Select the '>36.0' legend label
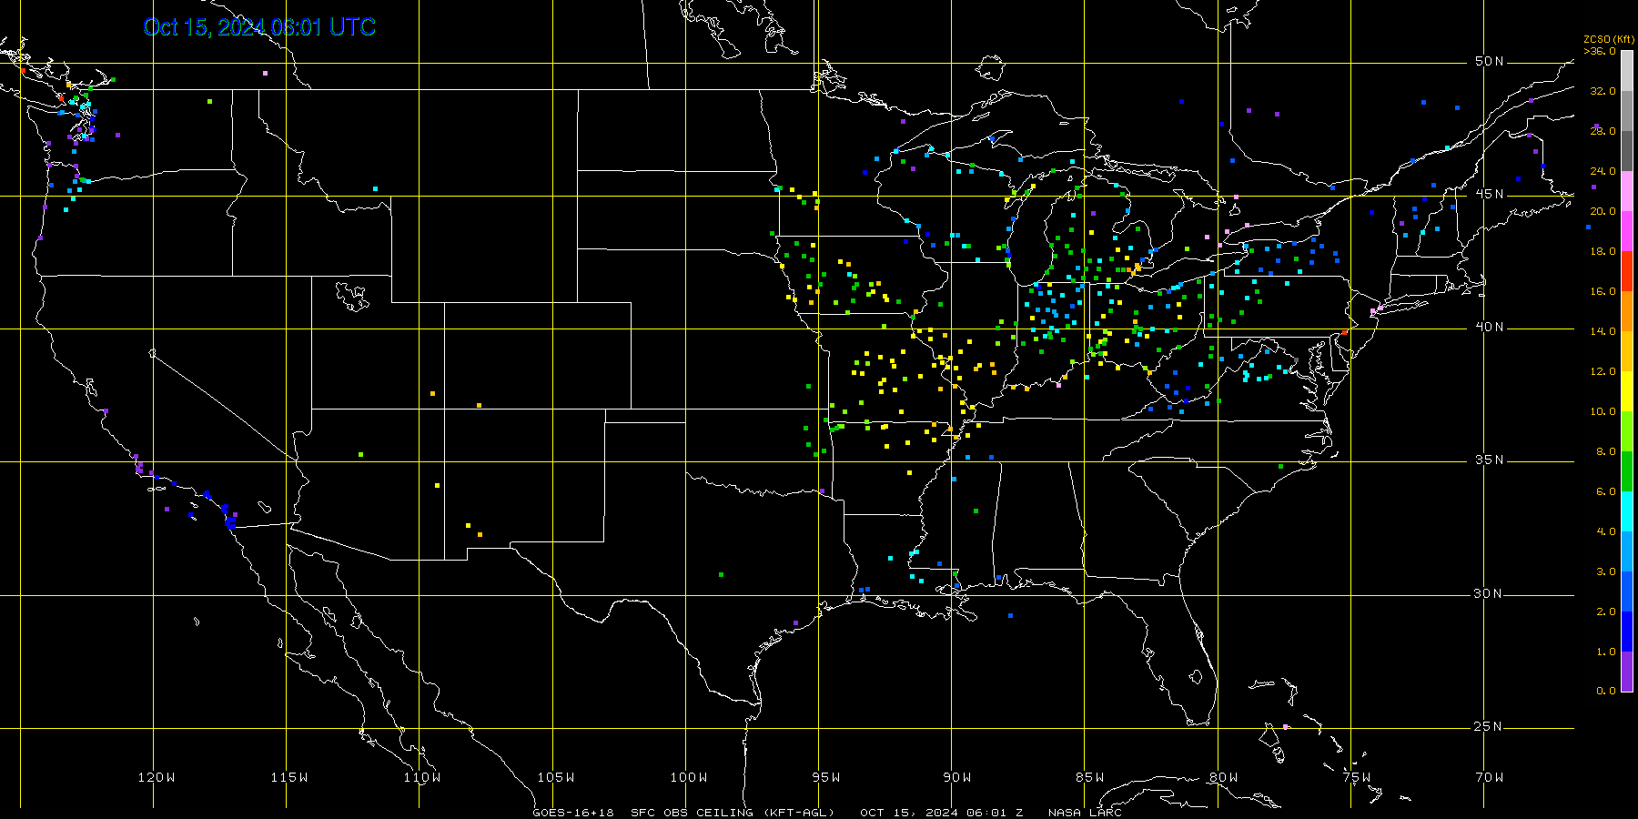Image resolution: width=1638 pixels, height=819 pixels. [x=1600, y=51]
